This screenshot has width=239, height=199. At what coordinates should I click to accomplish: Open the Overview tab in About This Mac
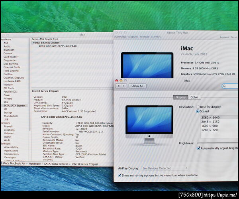tap(121, 37)
